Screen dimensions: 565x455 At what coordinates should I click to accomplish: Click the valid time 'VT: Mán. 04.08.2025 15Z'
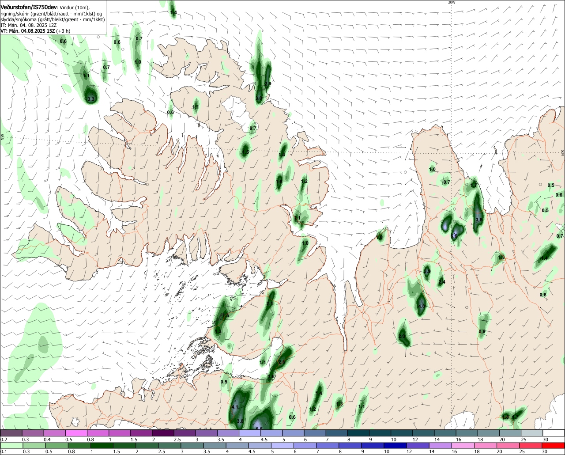point(28,31)
